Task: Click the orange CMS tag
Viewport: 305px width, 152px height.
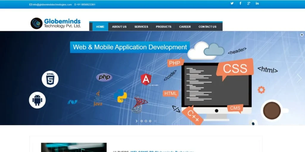Action: coord(235,108)
